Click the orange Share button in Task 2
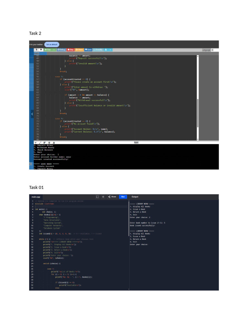 tap(79, 49)
